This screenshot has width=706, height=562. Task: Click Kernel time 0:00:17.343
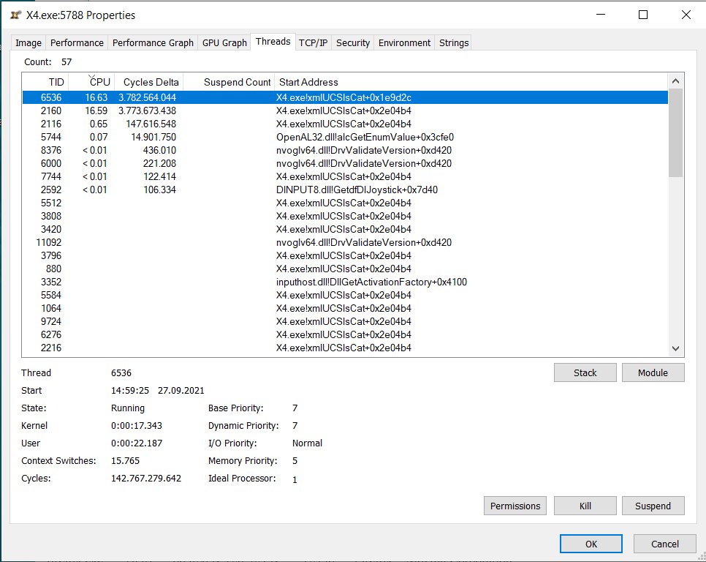pyautogui.click(x=137, y=425)
